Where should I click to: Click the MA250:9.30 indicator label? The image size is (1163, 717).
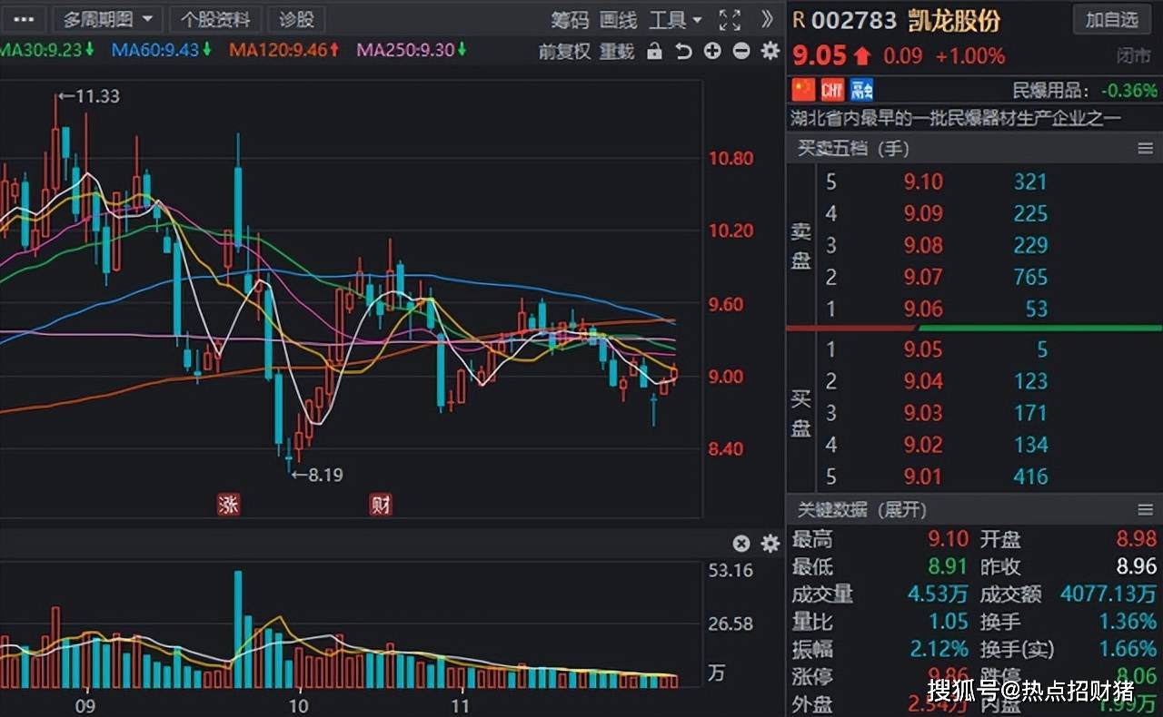point(412,50)
